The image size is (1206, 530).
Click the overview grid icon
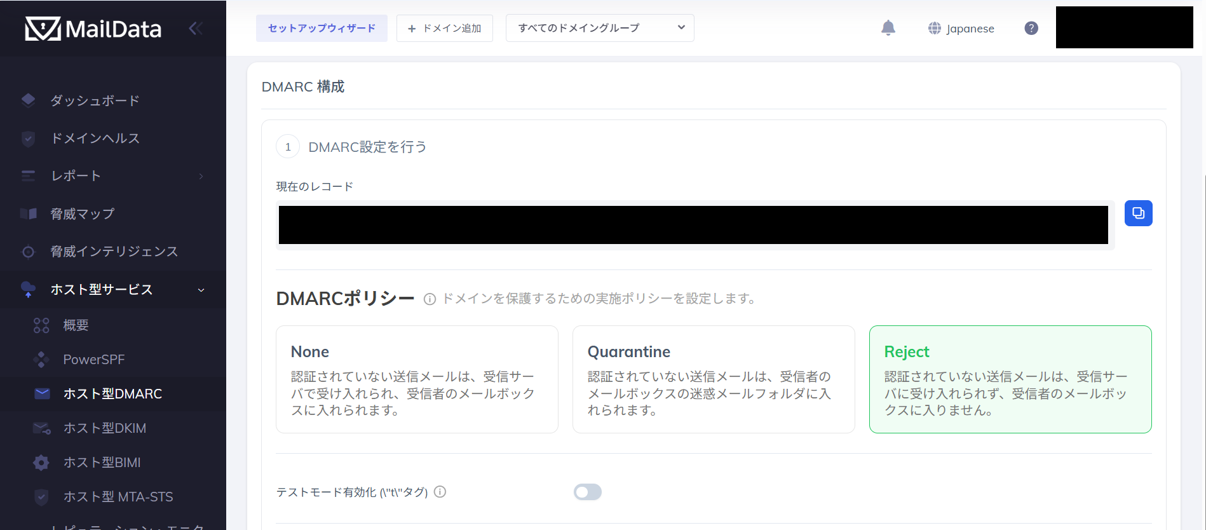point(41,325)
